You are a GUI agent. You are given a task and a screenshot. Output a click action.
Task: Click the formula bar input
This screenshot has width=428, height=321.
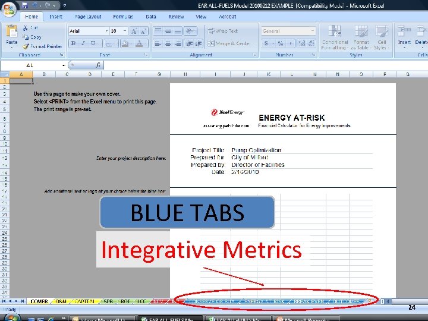click(x=265, y=65)
